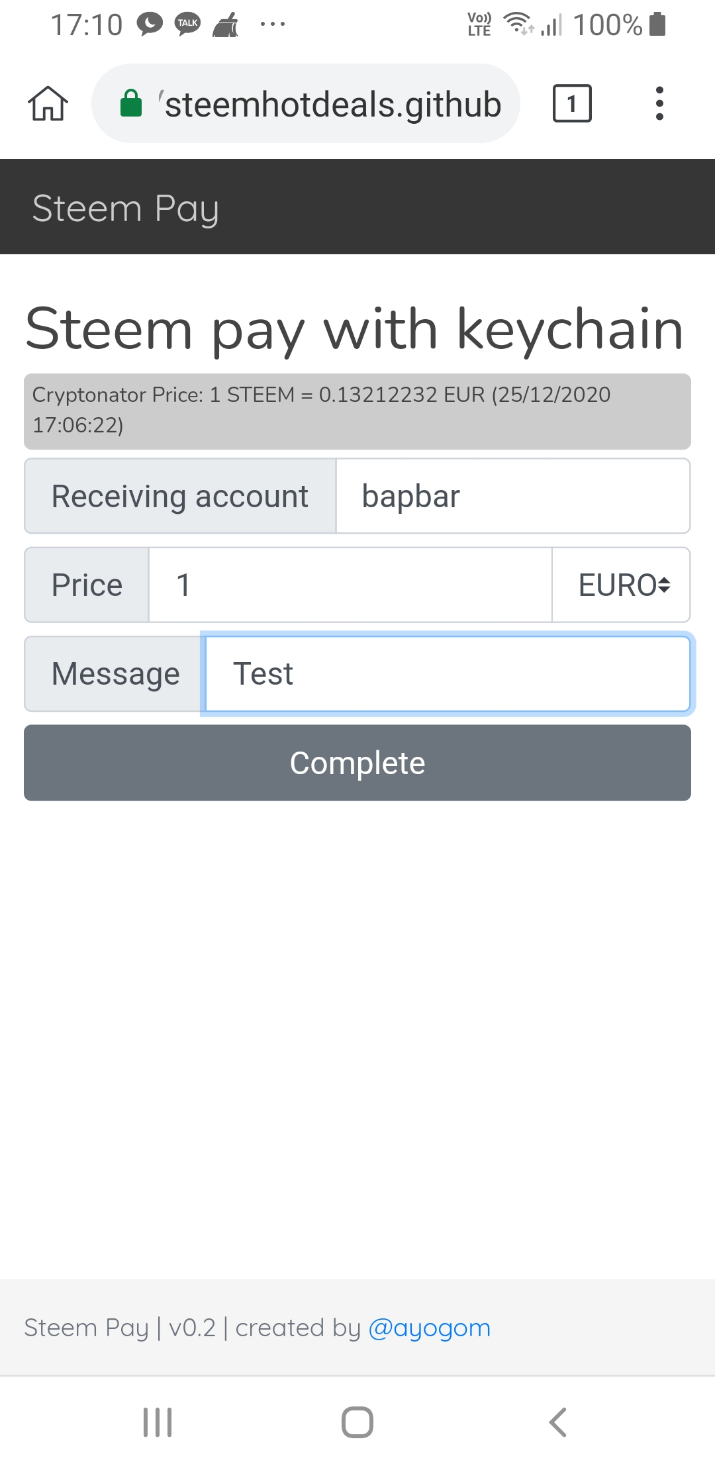
Task: Focus the Receiving account field containing bapbar
Action: 512,496
